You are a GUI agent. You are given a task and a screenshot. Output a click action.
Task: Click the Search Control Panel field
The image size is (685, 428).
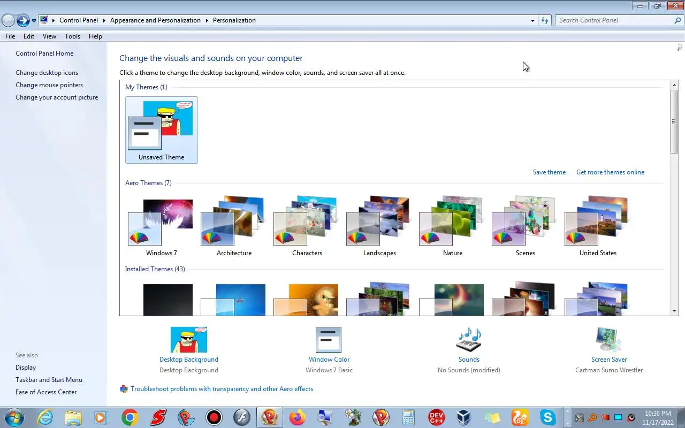[614, 20]
